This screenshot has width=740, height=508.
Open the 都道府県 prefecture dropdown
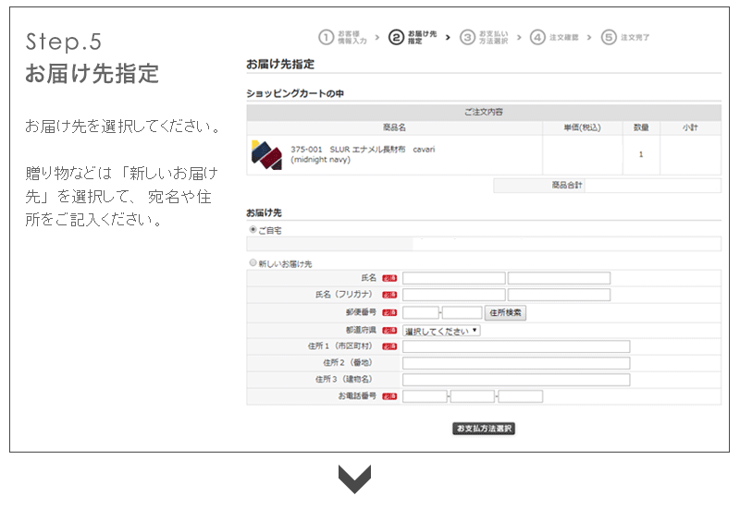[441, 330]
